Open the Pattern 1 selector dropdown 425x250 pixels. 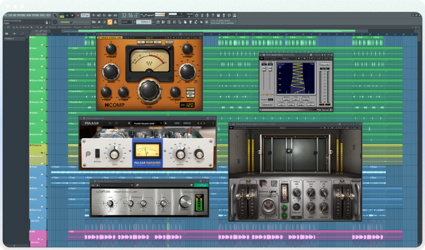[144, 22]
